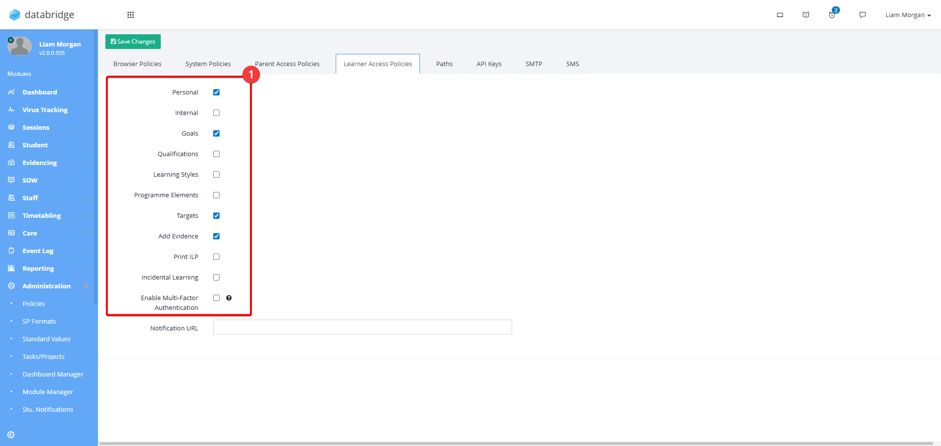941x446 pixels.
Task: Click the Notification URL input field
Action: click(x=363, y=327)
